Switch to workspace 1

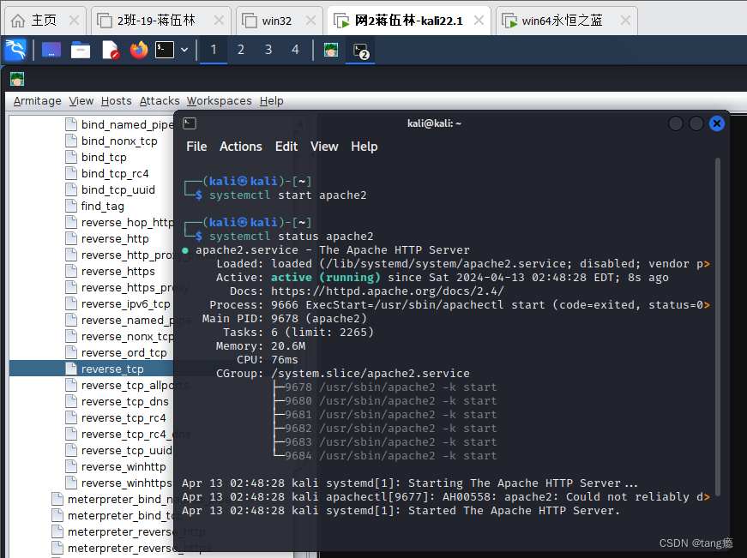(x=214, y=50)
